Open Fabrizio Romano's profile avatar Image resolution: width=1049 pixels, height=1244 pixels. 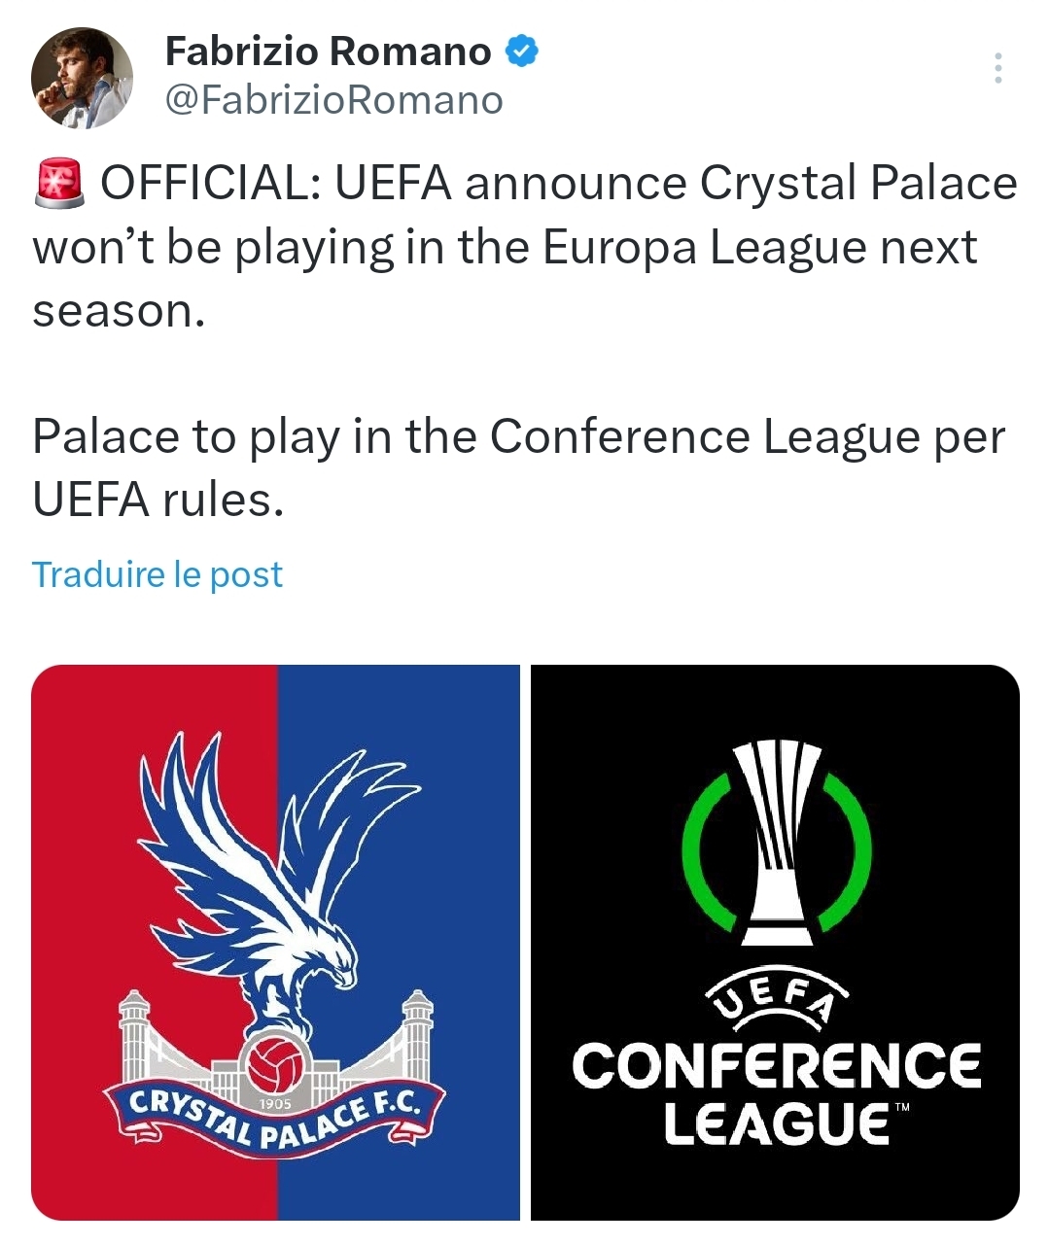pyautogui.click(x=82, y=78)
